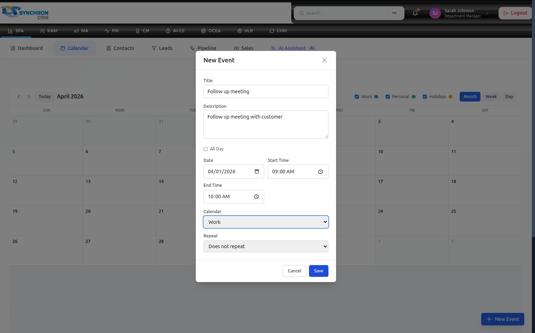Go to the Dashboard section
The height and width of the screenshot is (333, 535).
click(27, 48)
